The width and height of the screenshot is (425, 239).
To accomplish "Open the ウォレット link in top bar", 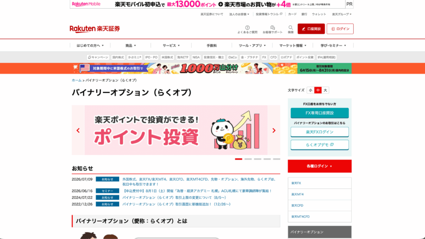I will [x=319, y=14].
